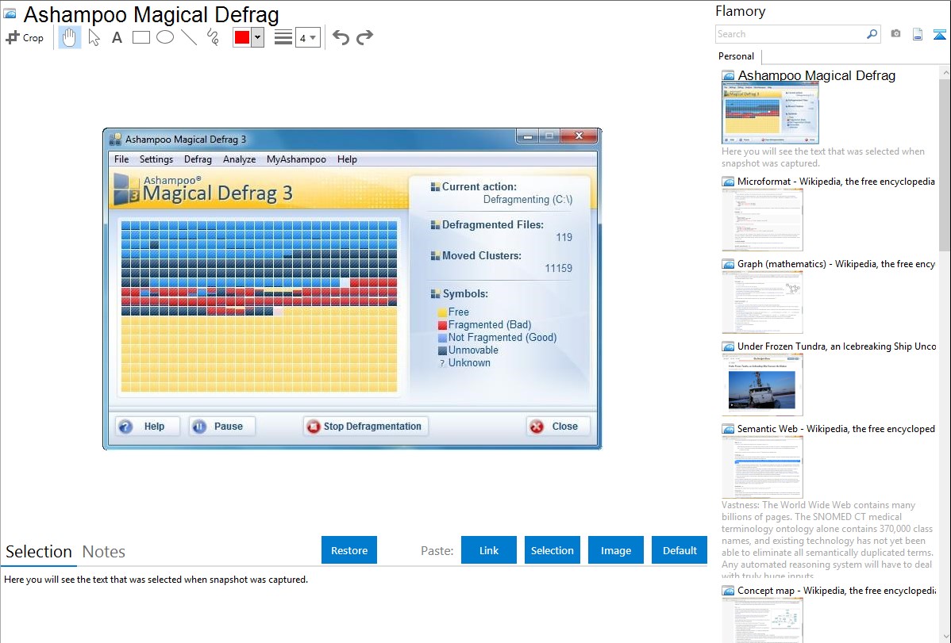Choose the arrow pointer tool
The image size is (951, 643).
click(x=94, y=37)
